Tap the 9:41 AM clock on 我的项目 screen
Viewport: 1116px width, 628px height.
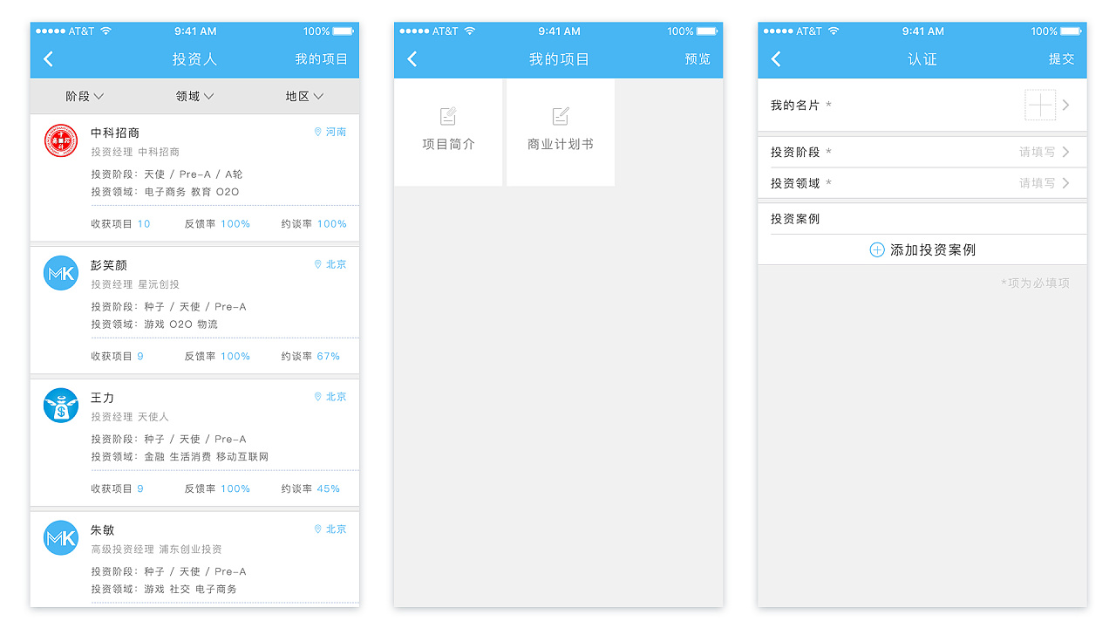click(x=559, y=31)
